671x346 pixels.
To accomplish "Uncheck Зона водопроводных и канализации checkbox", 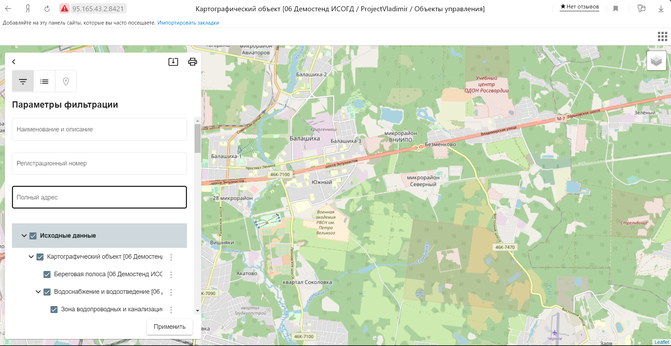I will 54,310.
